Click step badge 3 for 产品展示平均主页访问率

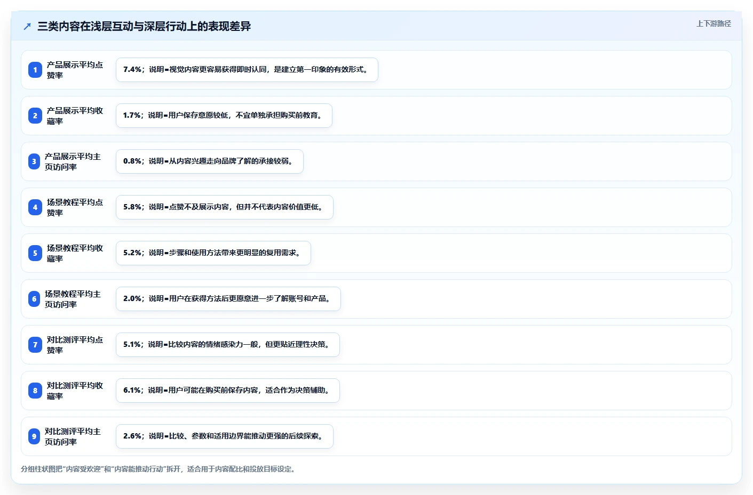[x=34, y=161]
